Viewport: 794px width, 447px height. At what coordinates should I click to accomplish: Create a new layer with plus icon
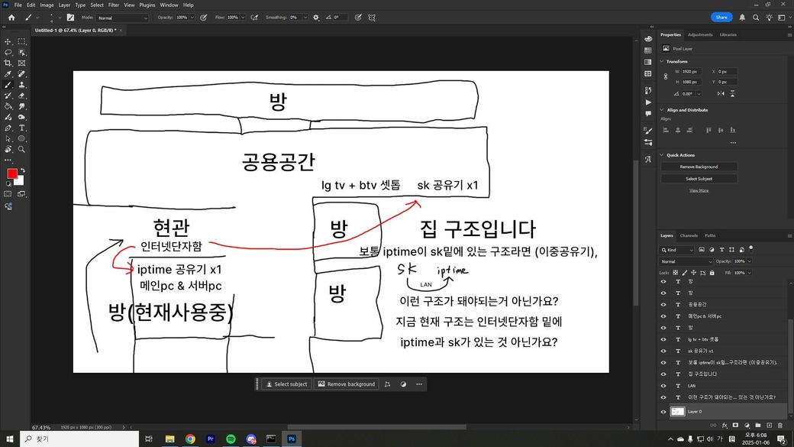pyautogui.click(x=767, y=425)
